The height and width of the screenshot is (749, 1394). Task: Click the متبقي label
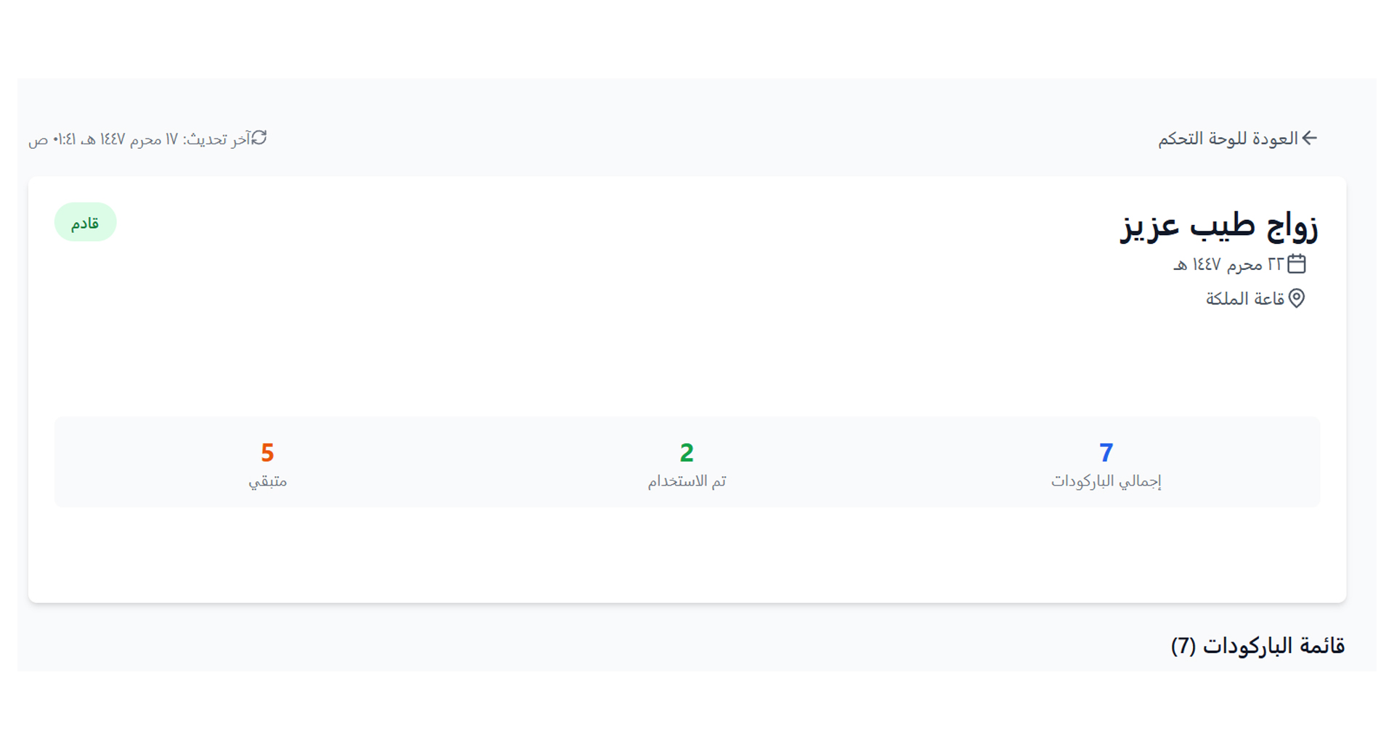click(267, 481)
